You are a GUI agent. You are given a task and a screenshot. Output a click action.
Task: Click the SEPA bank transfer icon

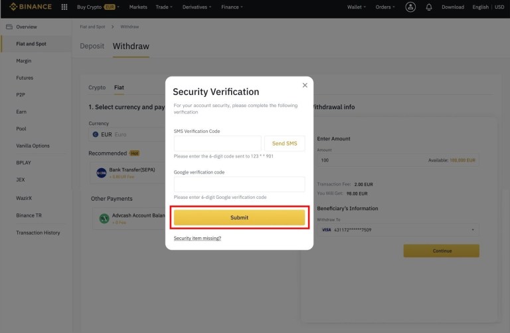tap(101, 173)
